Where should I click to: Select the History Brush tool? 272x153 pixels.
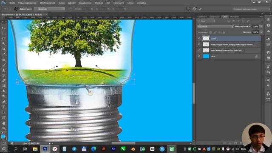(4, 76)
